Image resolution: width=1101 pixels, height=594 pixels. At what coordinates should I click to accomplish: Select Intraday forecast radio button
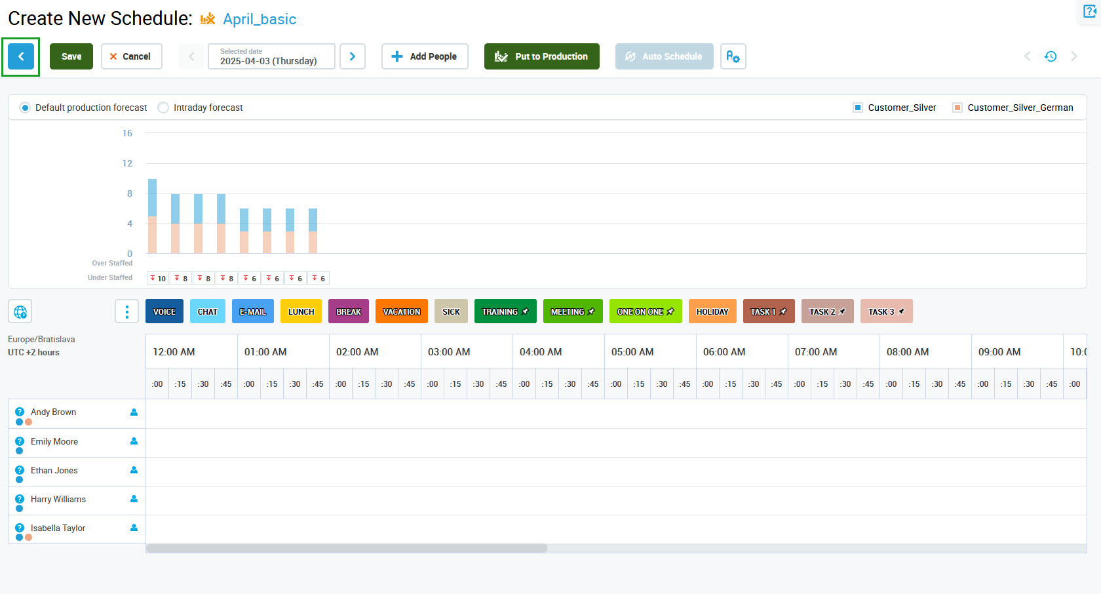pyautogui.click(x=163, y=108)
